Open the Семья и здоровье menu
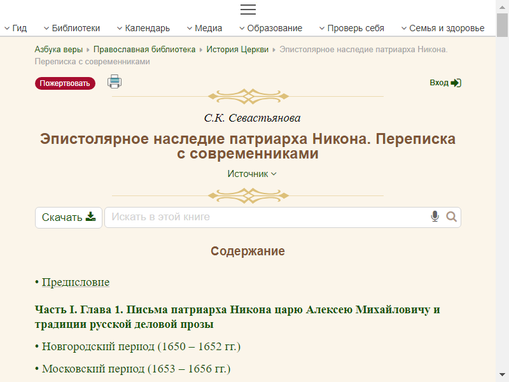The height and width of the screenshot is (382, 509). (443, 28)
